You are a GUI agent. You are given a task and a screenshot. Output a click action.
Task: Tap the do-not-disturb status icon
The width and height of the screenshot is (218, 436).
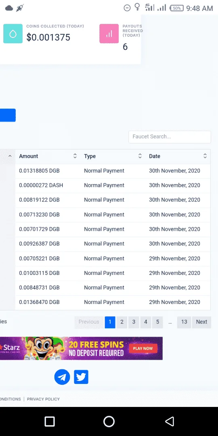click(127, 8)
